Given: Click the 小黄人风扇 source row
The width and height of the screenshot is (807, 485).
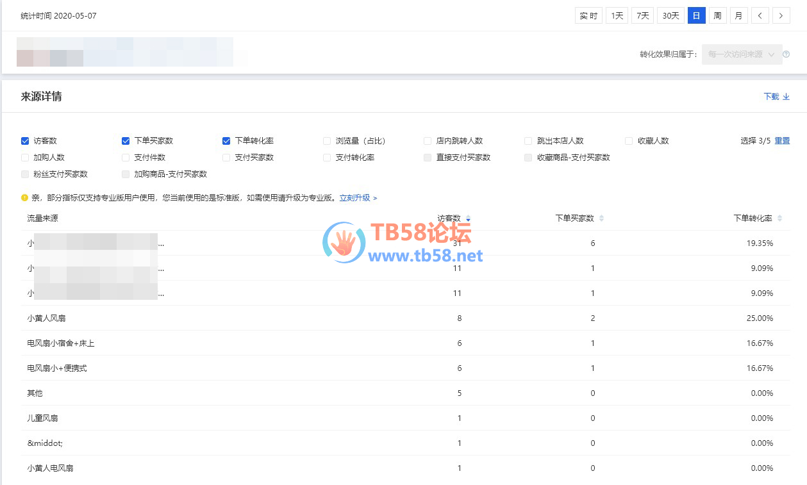Looking at the screenshot, I should click(46, 318).
